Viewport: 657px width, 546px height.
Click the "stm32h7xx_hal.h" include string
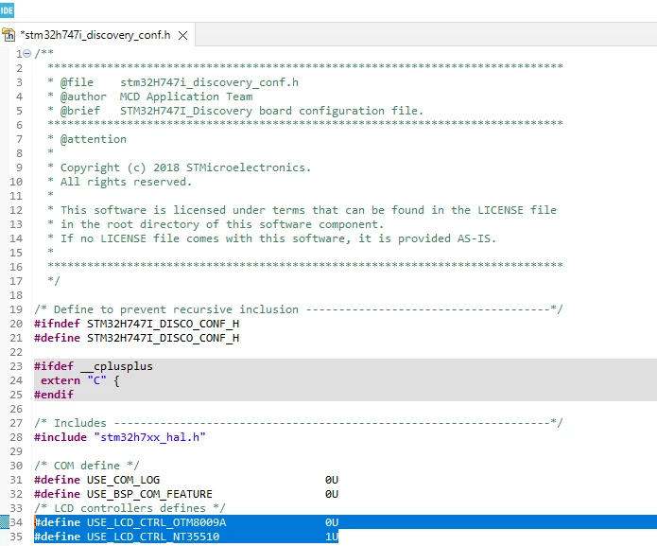point(150,437)
